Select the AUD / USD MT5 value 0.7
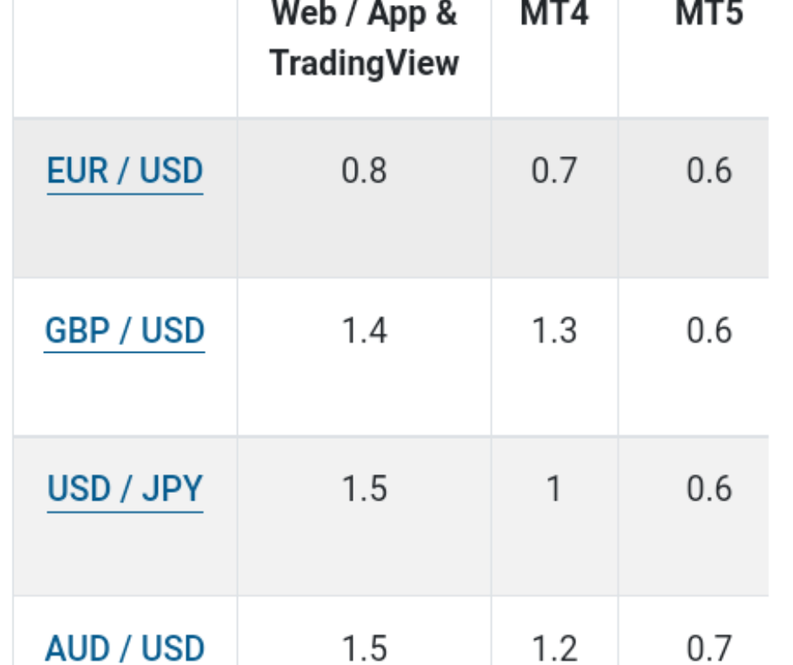The height and width of the screenshot is (665, 793). [x=709, y=648]
